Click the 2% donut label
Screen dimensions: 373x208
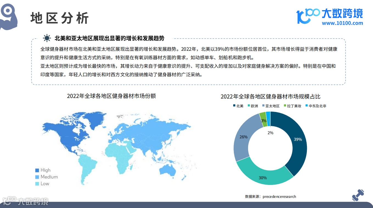[x=270, y=133]
